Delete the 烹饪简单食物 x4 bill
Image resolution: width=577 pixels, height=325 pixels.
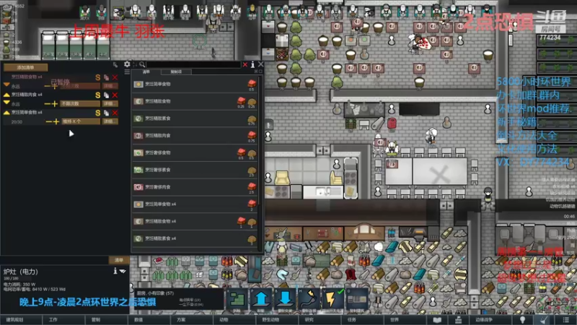coord(115,113)
